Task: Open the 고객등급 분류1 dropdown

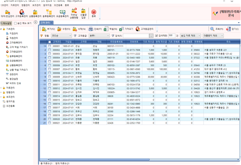Action: [x=99, y=36]
